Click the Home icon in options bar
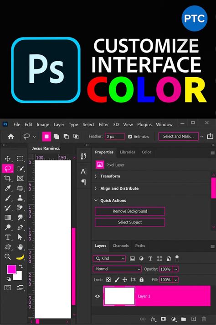 [x=11, y=136]
